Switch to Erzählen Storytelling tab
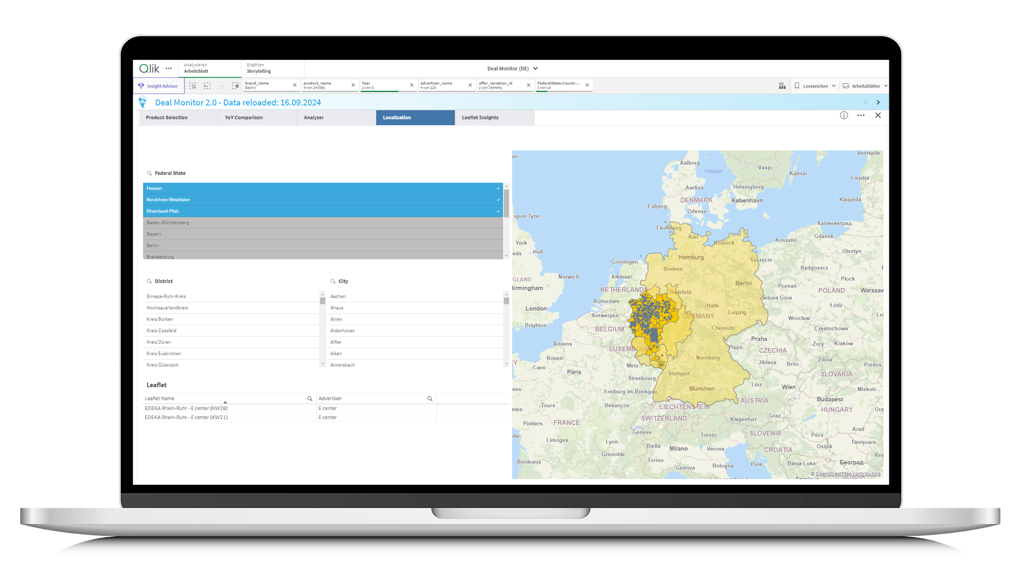Image resolution: width=1020 pixels, height=573 pixels. pyautogui.click(x=273, y=68)
